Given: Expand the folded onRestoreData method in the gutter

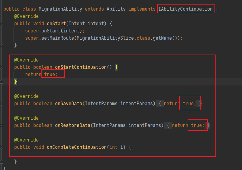Looking at the screenshot, I should pyautogui.click(x=1, y=125).
